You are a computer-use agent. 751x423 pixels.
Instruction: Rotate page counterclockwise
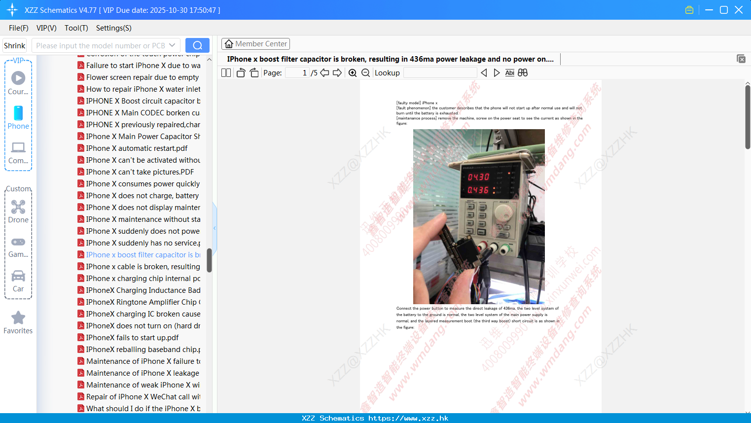tap(241, 72)
